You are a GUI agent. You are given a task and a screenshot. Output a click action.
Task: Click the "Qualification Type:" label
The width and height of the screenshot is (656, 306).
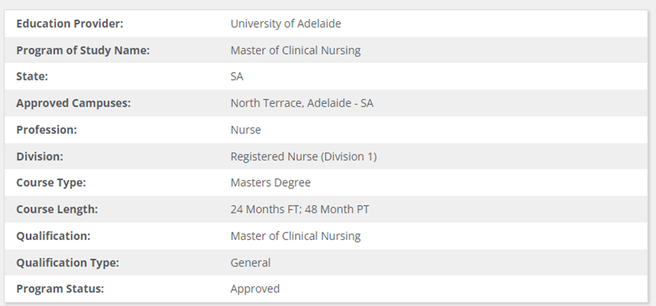coord(67,263)
